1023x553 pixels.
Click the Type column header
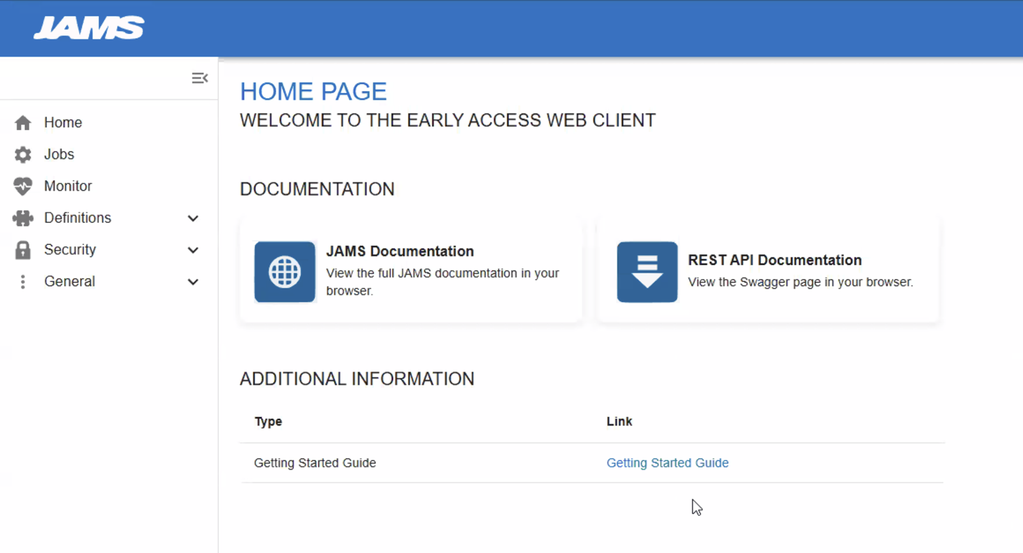pos(268,422)
